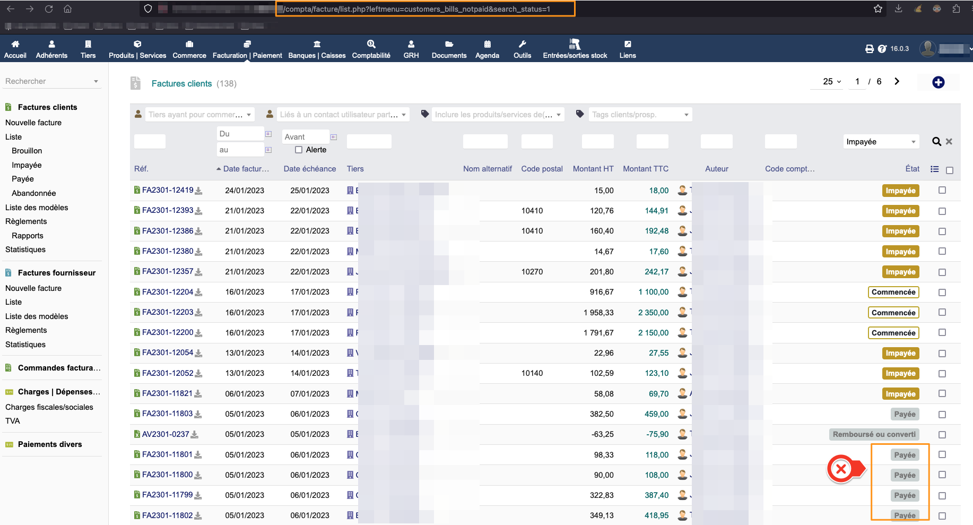973x525 pixels.
Task: Expand the Tags clients/prosp. dropdown
Action: 639,114
